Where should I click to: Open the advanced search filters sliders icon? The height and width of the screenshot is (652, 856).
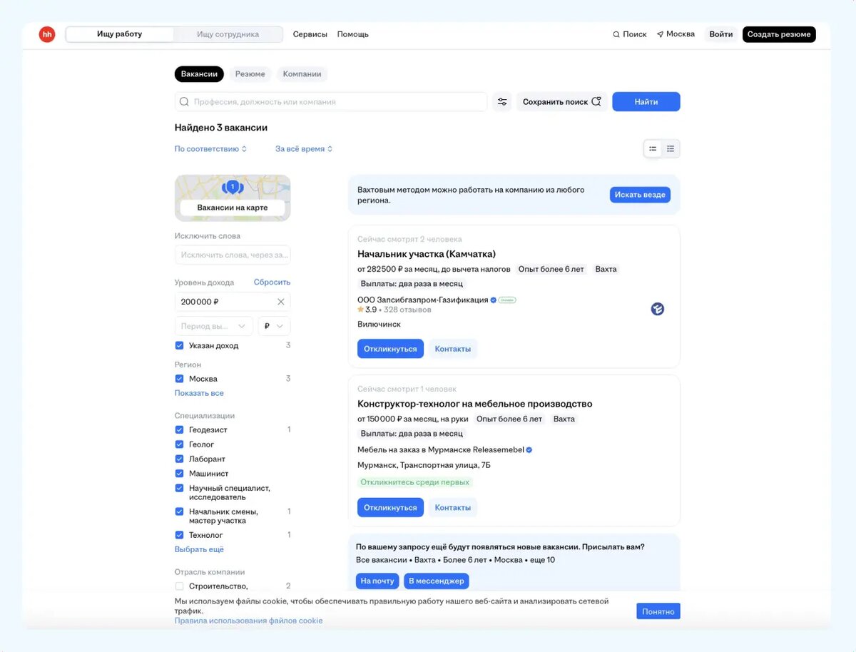(x=501, y=101)
